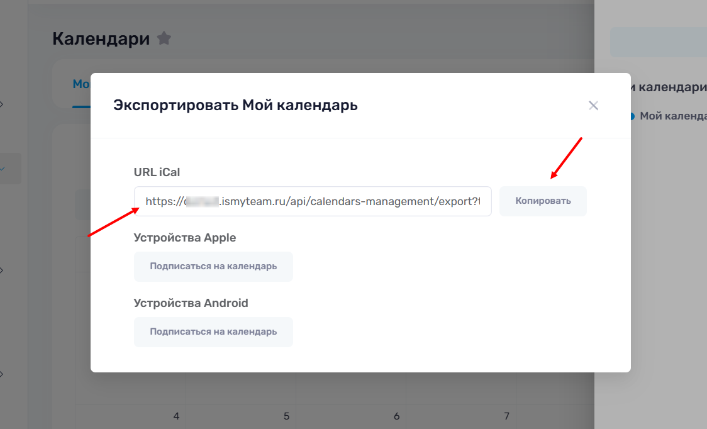
Task: Open day 5 in calendar grid
Action: [x=286, y=416]
